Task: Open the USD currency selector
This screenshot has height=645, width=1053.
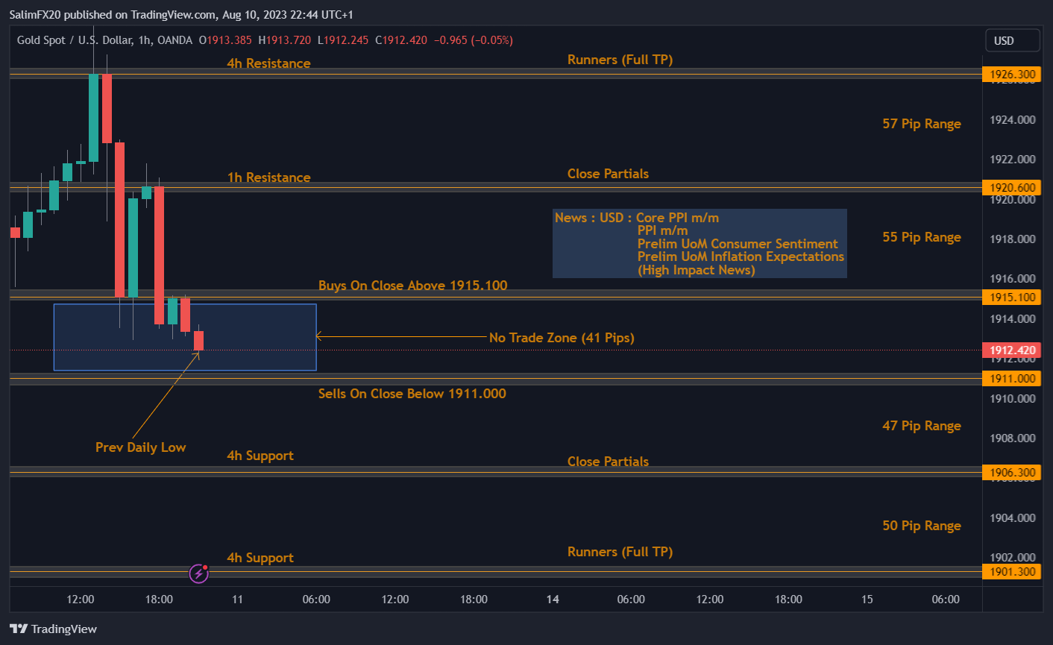Action: click(1012, 40)
